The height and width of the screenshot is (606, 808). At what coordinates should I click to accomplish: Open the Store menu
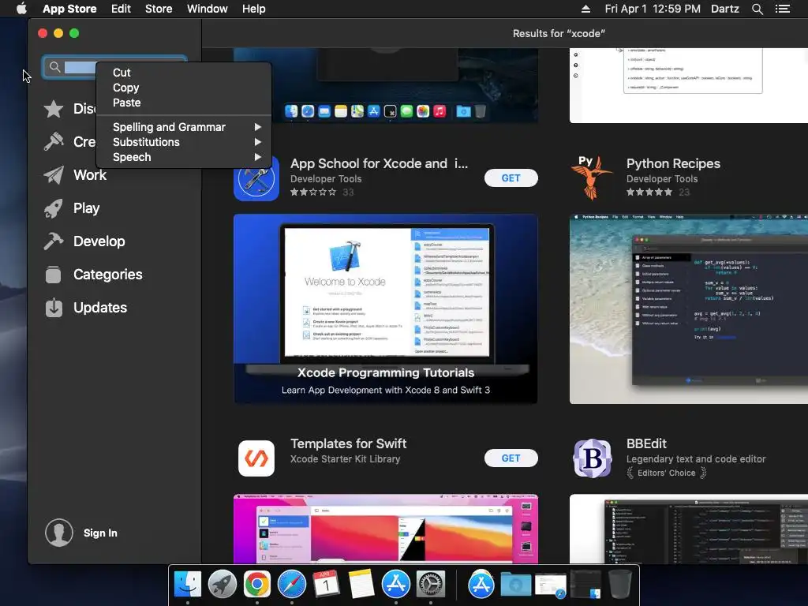click(159, 9)
